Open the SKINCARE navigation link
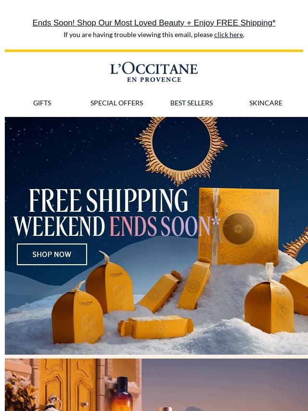The width and height of the screenshot is (308, 411). pyautogui.click(x=266, y=103)
